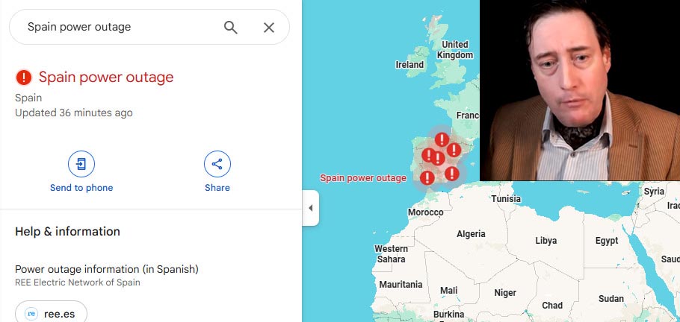Click the Algeria label on the map

[471, 234]
